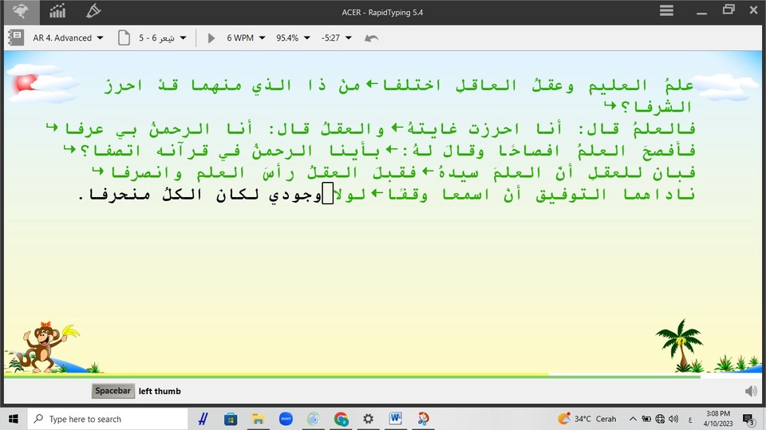Click the network globe tray icon
The image size is (766, 430).
point(660,419)
